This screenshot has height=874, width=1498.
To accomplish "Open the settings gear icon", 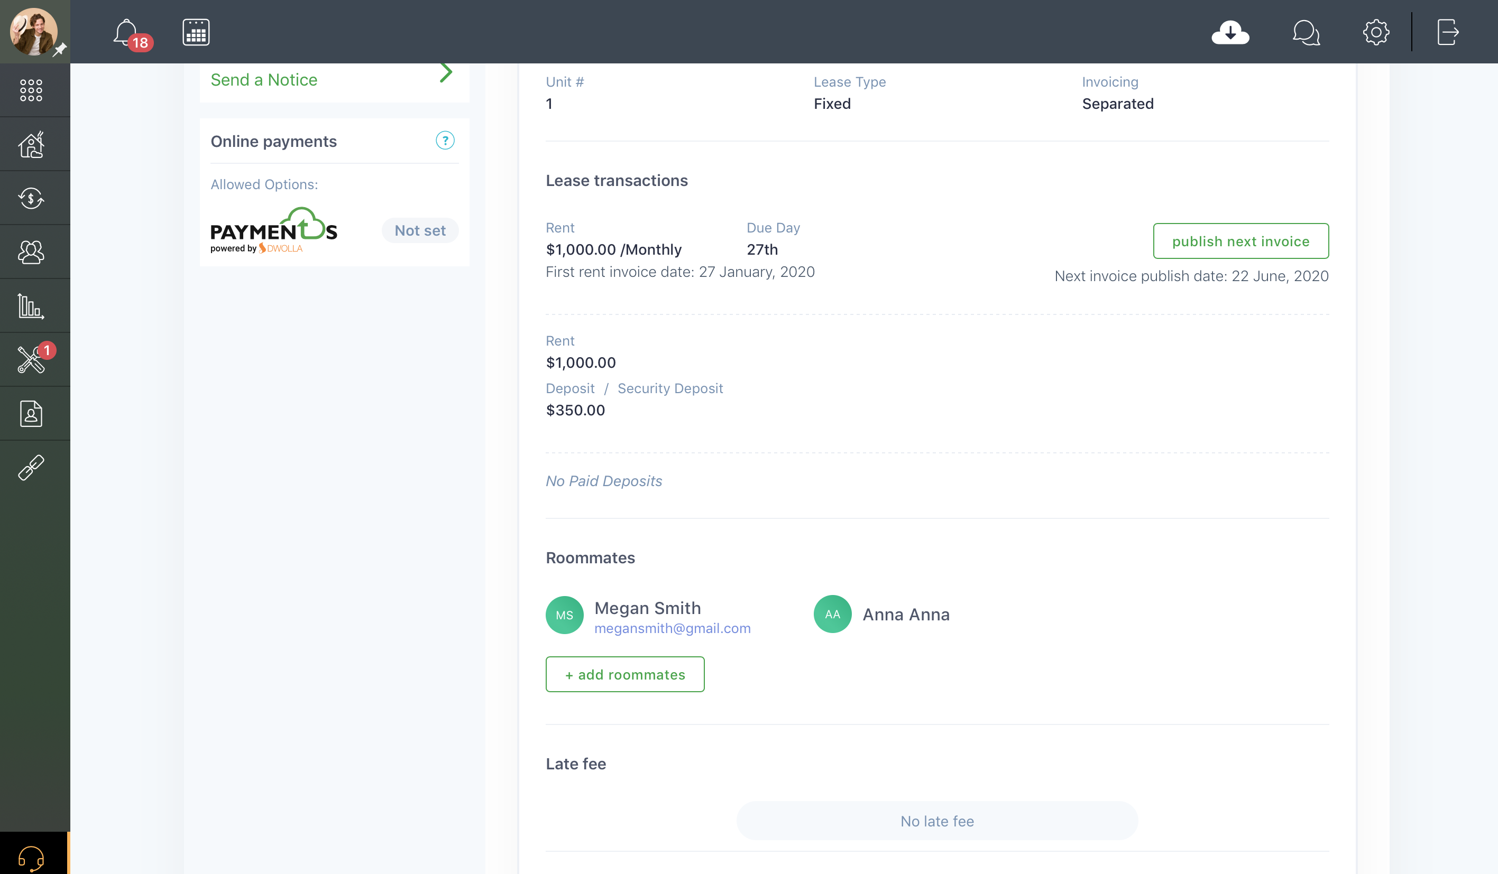I will (1375, 32).
